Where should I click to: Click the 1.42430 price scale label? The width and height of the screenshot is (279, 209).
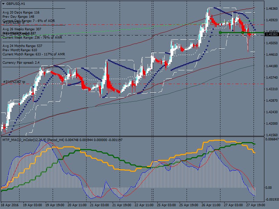272,112
